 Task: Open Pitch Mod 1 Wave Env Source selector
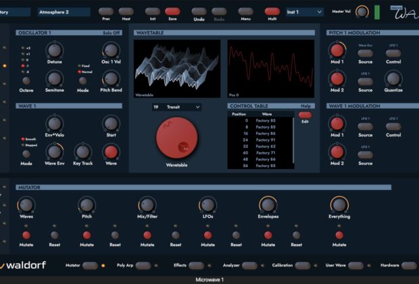click(x=366, y=53)
